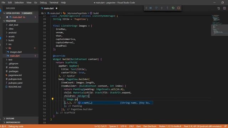Open the compare changes icon
The width and height of the screenshot is (228, 128).
tap(219, 8)
